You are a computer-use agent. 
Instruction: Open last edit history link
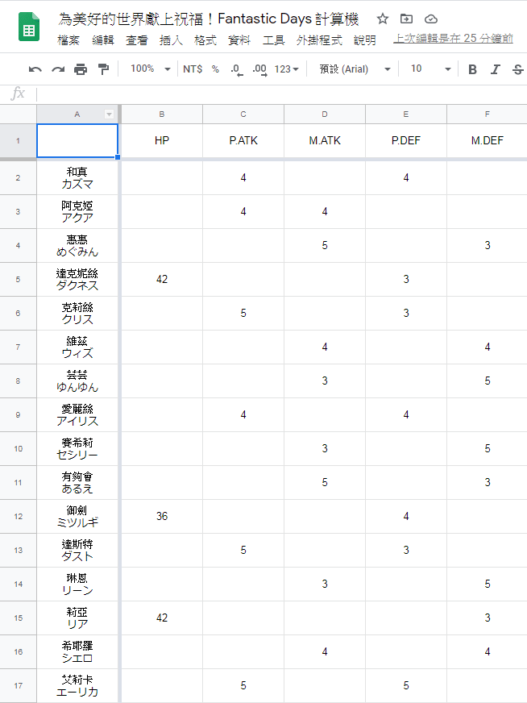tap(453, 39)
